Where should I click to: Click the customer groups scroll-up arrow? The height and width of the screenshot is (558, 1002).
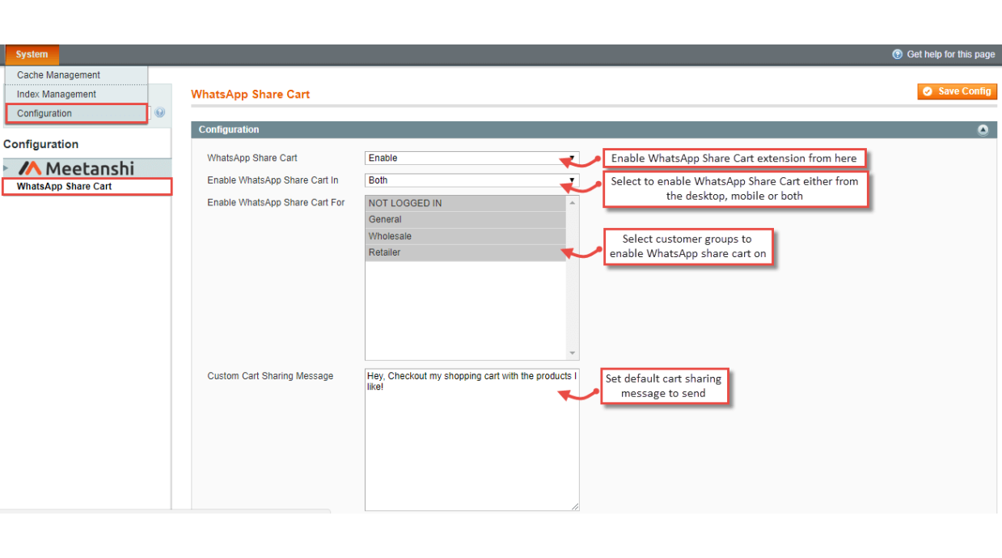573,202
